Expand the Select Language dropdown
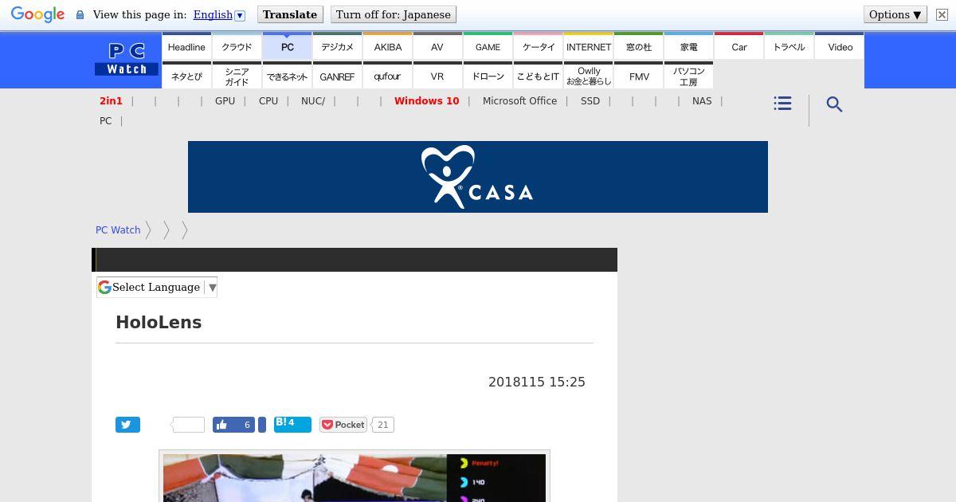This screenshot has width=956, height=502. [x=157, y=287]
